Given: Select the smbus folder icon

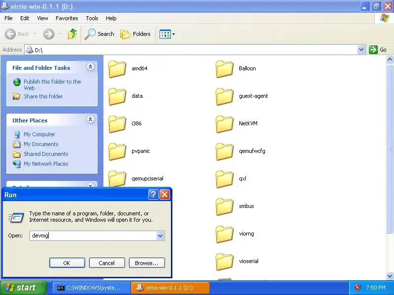Looking at the screenshot, I should [x=225, y=206].
